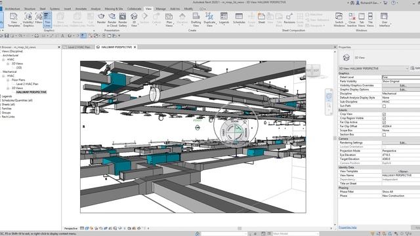This screenshot has height=236, width=420.
Task: Open the Annotate ribbon tab
Action: [81, 9]
